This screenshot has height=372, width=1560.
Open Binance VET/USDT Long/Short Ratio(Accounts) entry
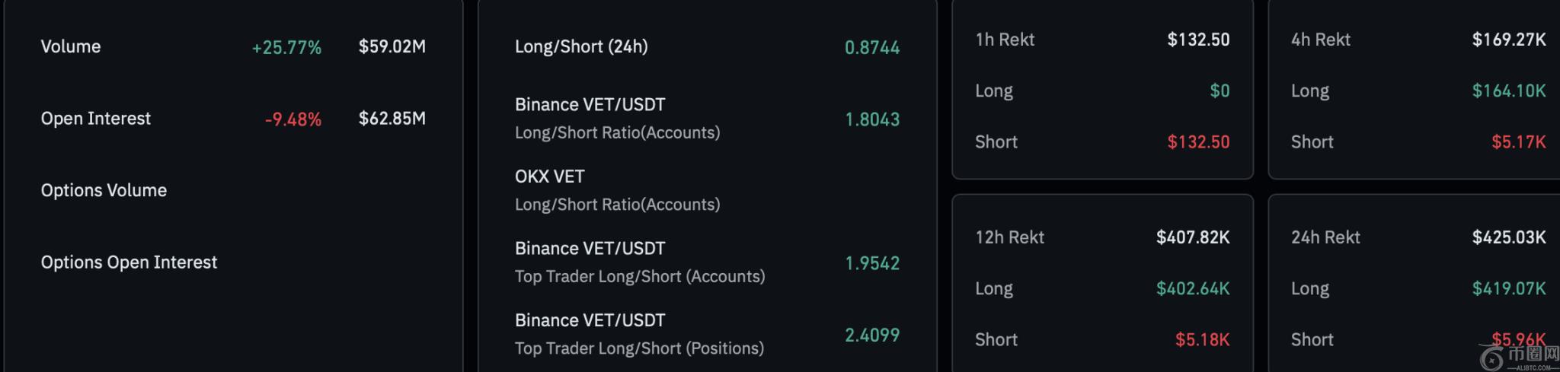point(617,118)
